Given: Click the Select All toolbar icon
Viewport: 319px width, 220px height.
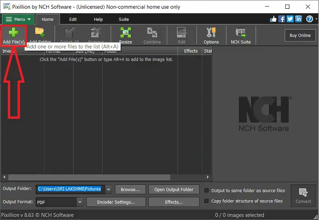Looking at the screenshot, I should tap(69, 32).
